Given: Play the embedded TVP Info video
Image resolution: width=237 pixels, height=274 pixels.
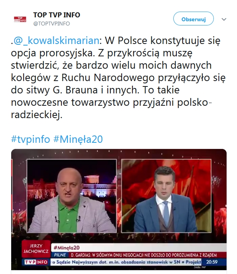Looking at the screenshot, I should (119, 209).
